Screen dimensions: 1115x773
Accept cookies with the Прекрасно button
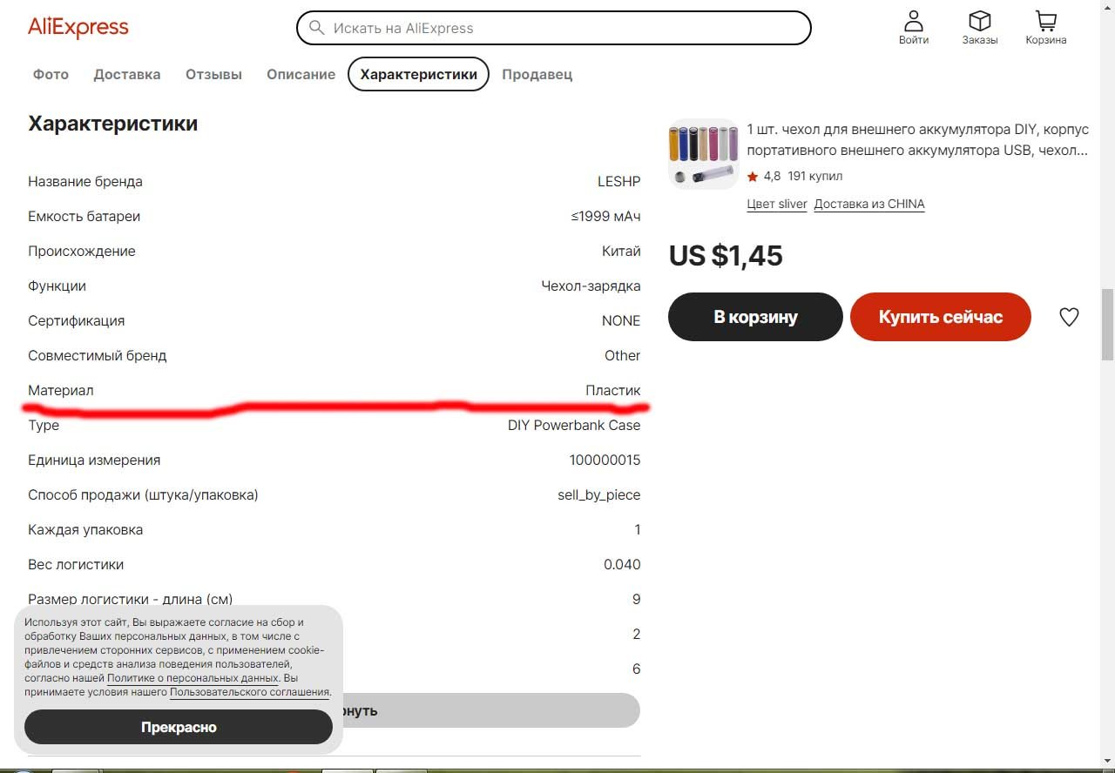pos(179,727)
